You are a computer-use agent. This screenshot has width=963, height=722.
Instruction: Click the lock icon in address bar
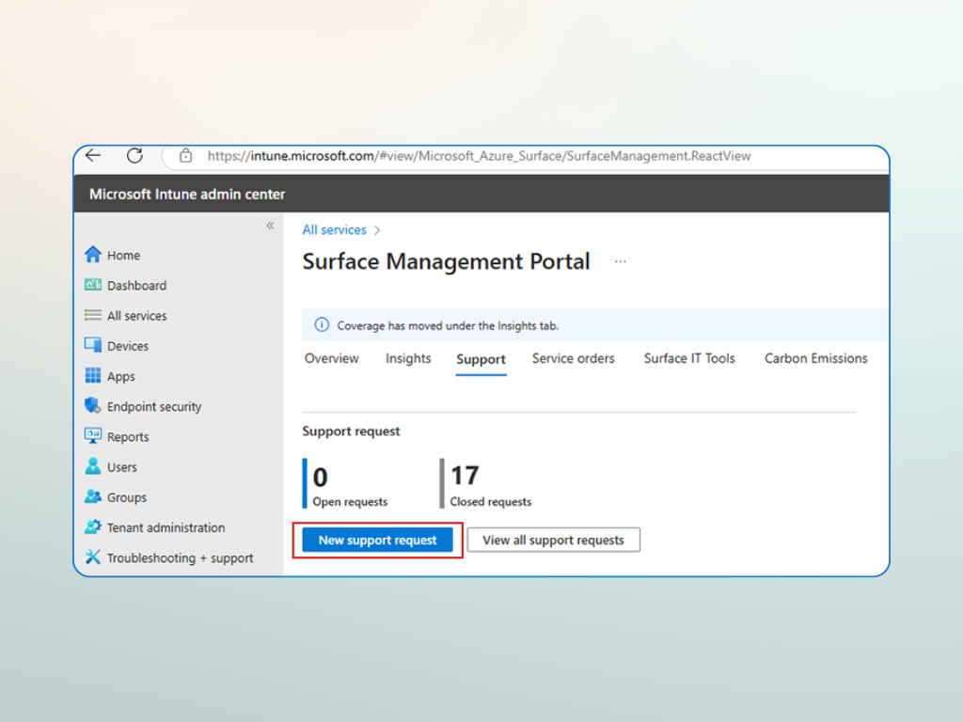pyautogui.click(x=185, y=155)
